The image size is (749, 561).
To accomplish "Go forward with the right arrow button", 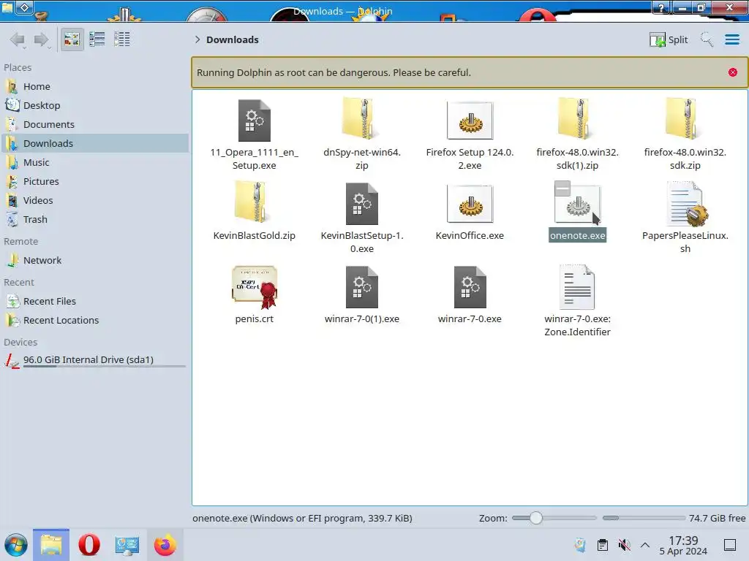I will coord(42,39).
